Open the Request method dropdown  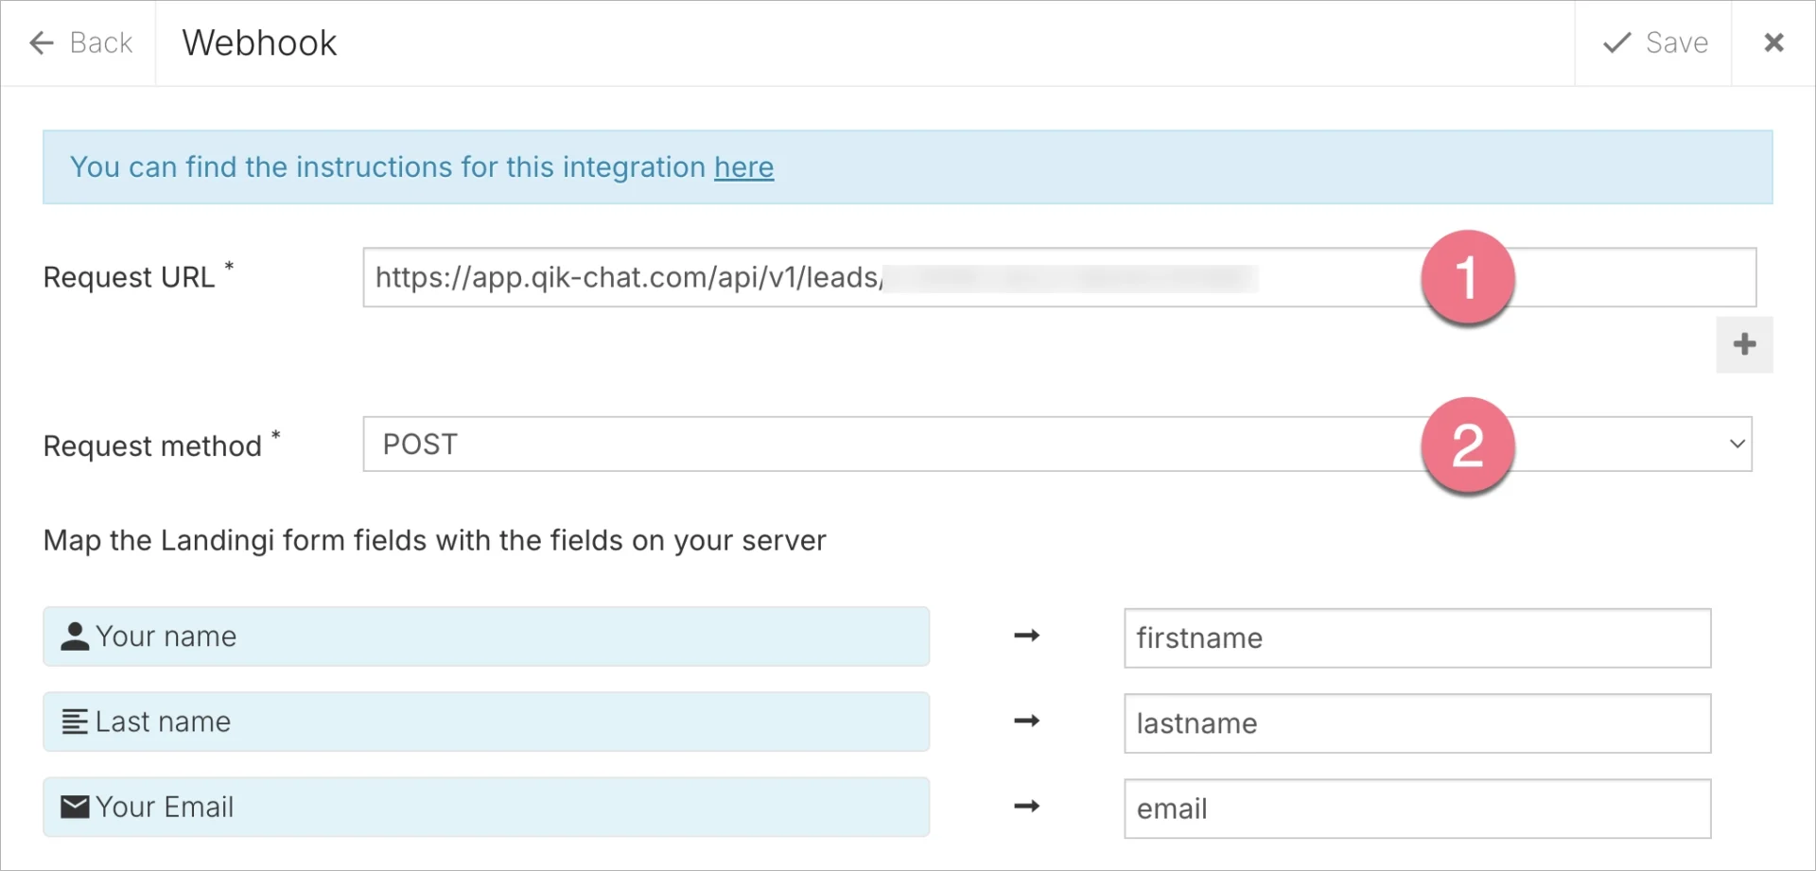[946, 443]
